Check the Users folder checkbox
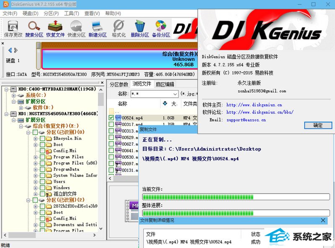 [42, 182]
